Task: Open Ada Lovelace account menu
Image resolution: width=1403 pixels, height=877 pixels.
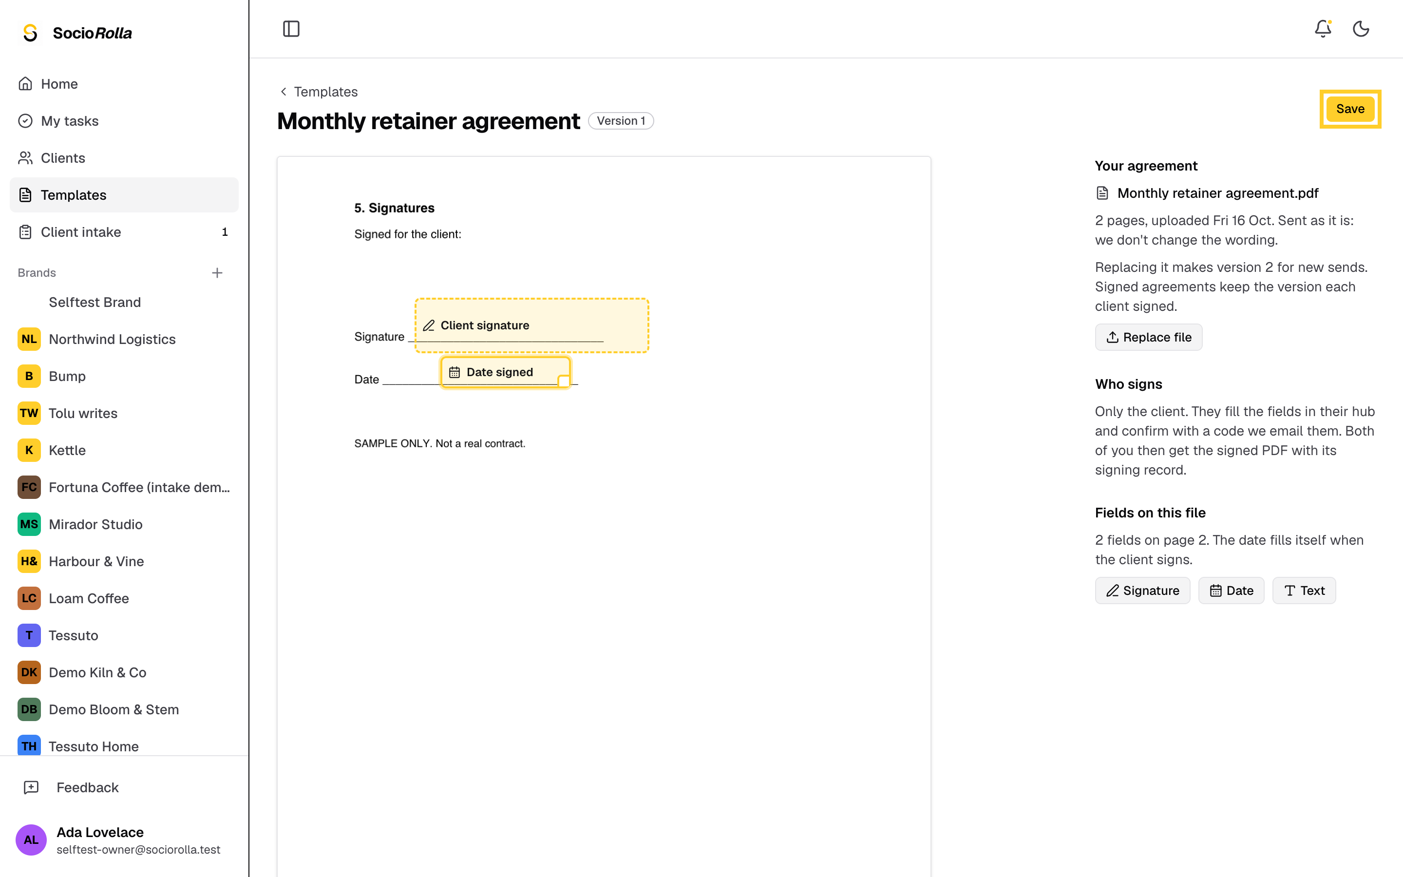Action: 124,840
